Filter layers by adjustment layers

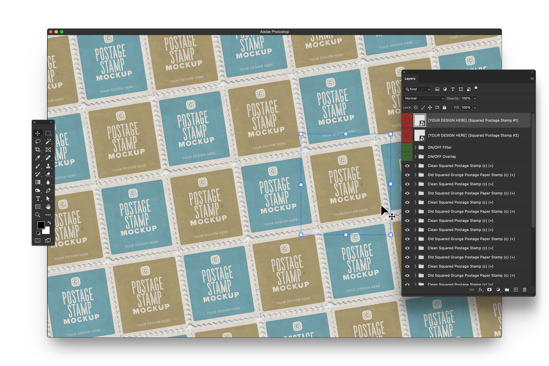point(445,89)
